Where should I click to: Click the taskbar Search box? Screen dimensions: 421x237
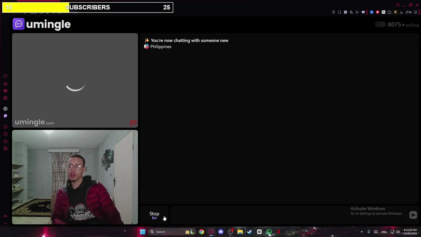point(171,232)
